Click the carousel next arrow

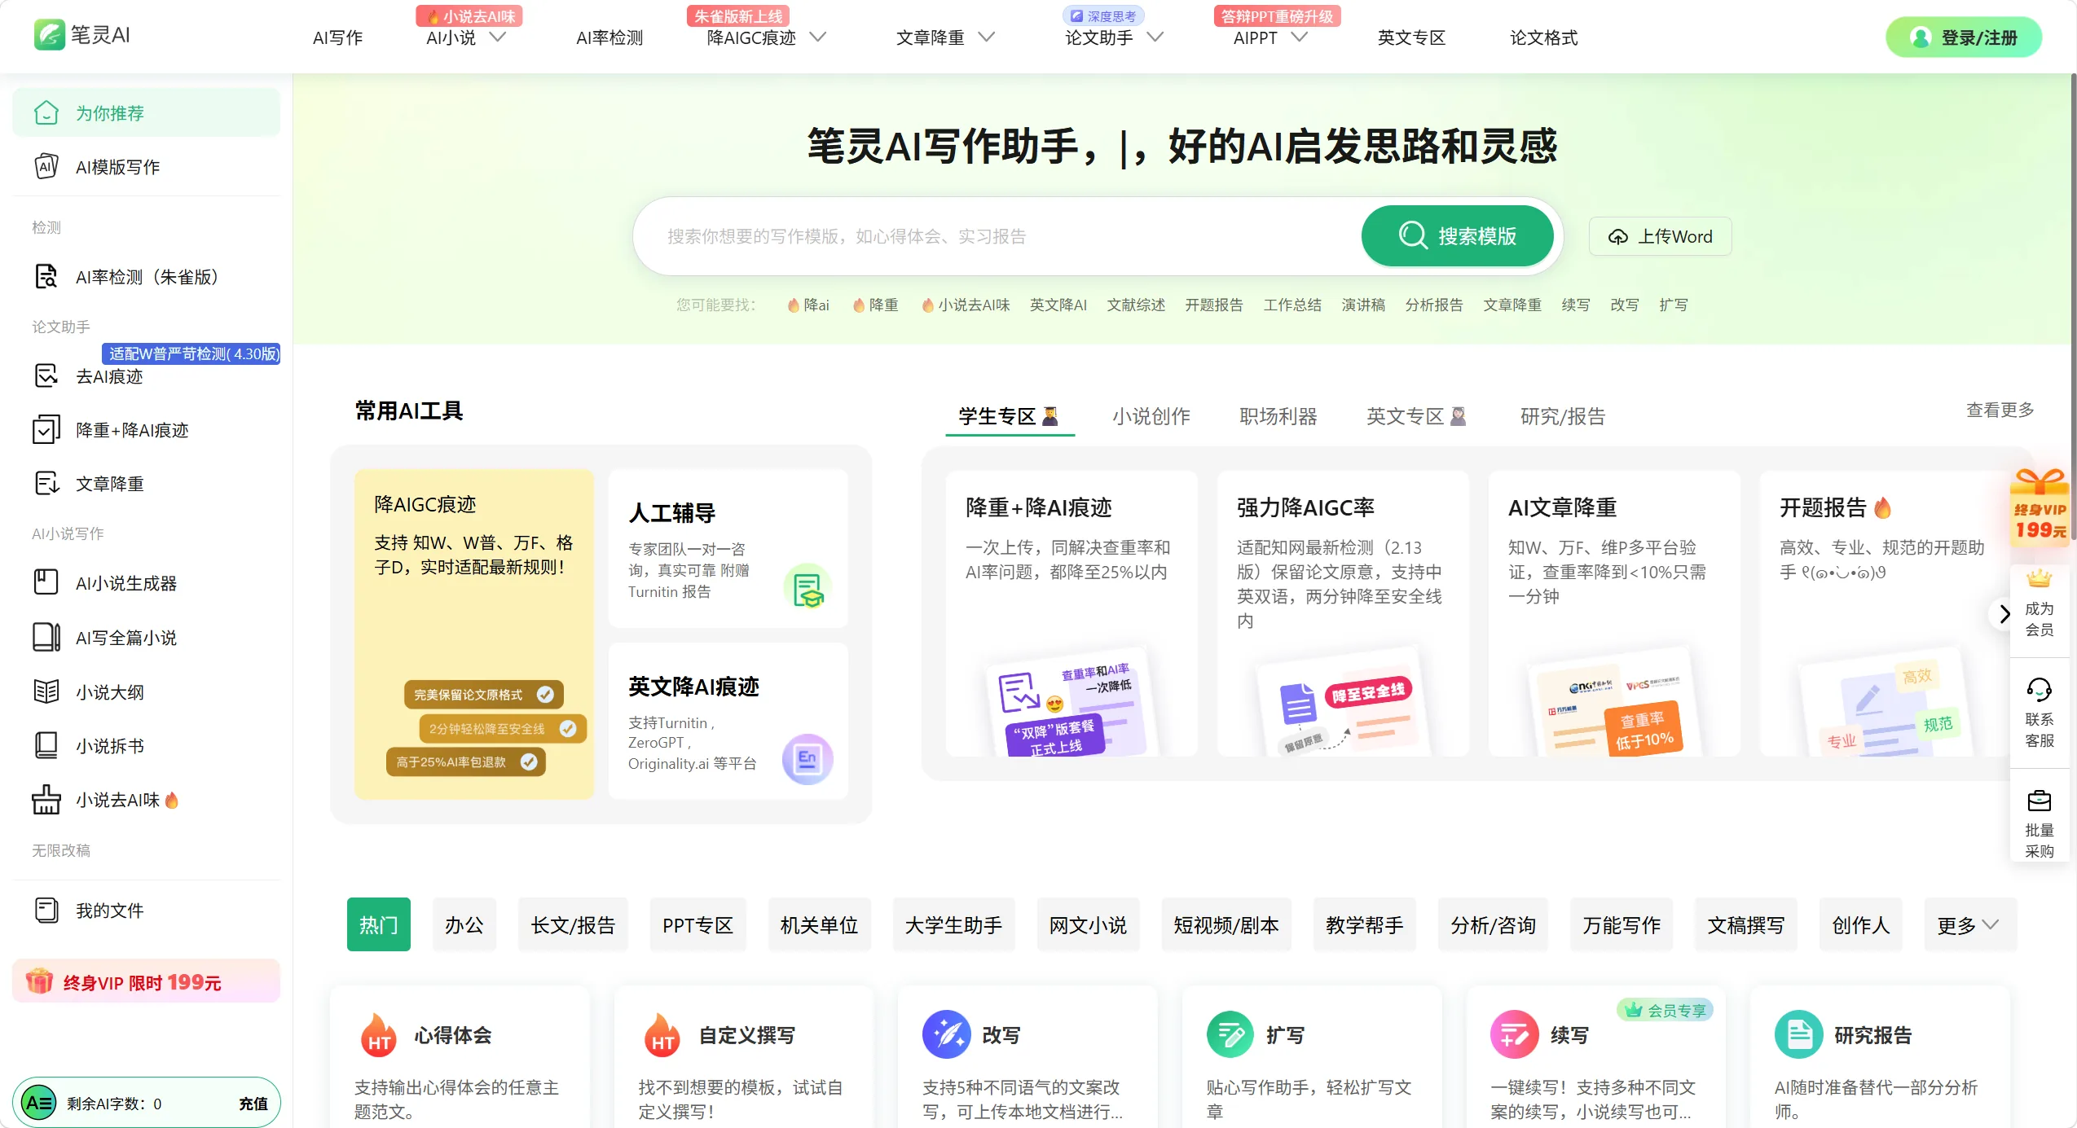(2004, 613)
